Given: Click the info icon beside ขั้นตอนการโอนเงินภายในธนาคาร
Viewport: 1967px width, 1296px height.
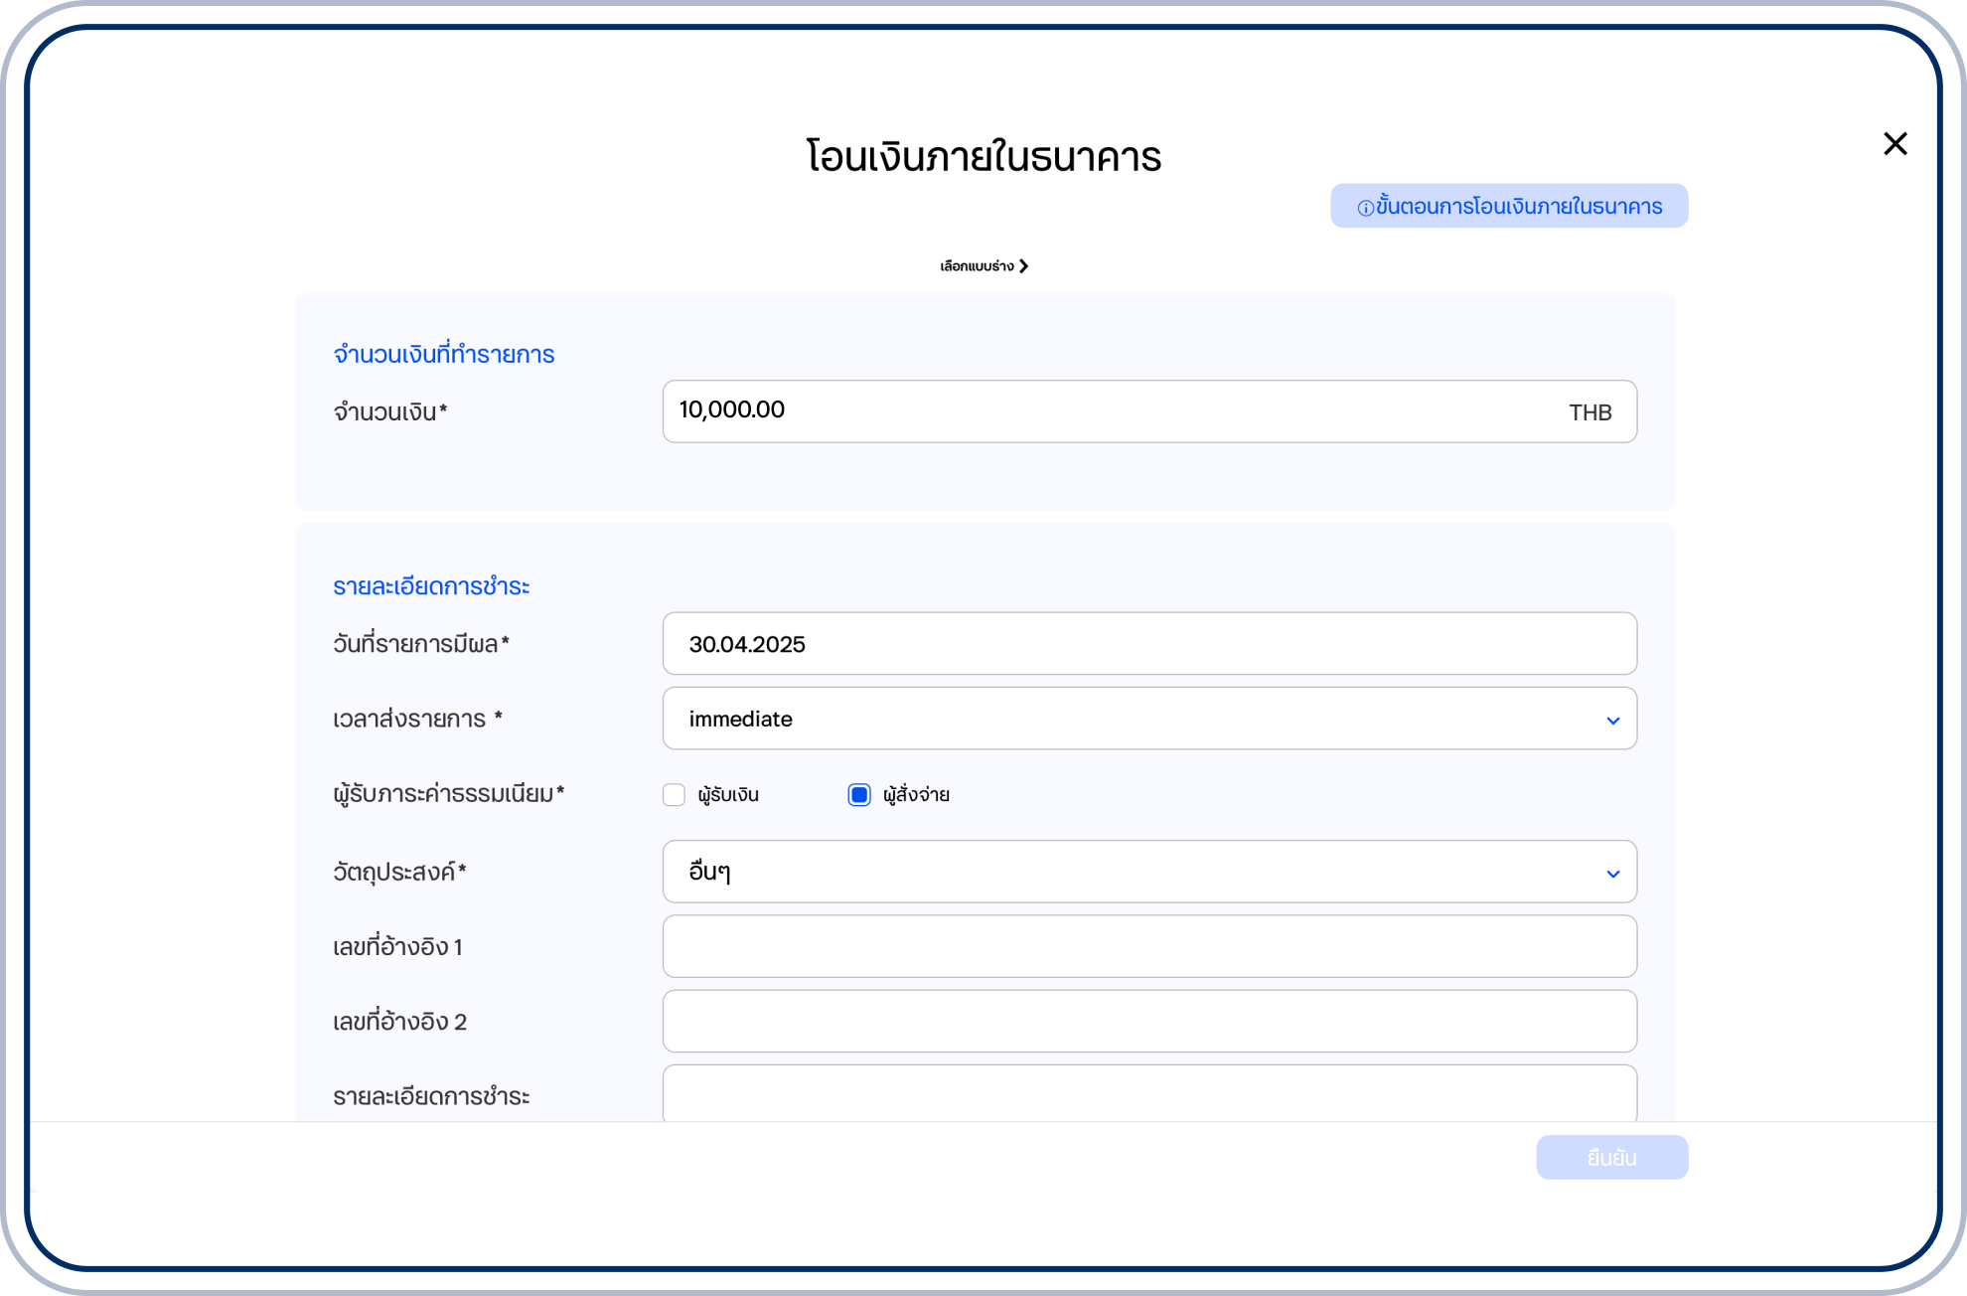Looking at the screenshot, I should (x=1365, y=208).
